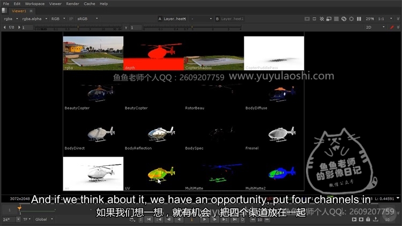Image resolution: width=402 pixels, height=226 pixels.
Task: Open the B input Layer dropdown
Action: pyautogui.click(x=232, y=19)
